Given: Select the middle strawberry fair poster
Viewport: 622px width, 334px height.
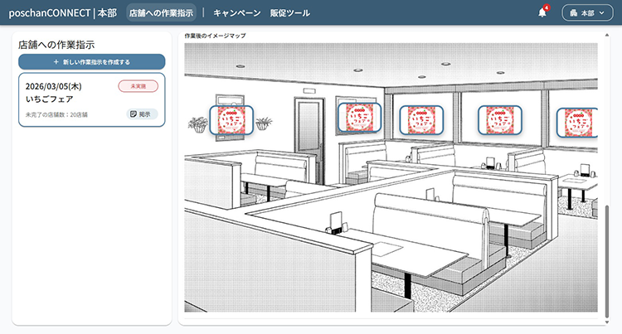Looking at the screenshot, I should point(423,120).
